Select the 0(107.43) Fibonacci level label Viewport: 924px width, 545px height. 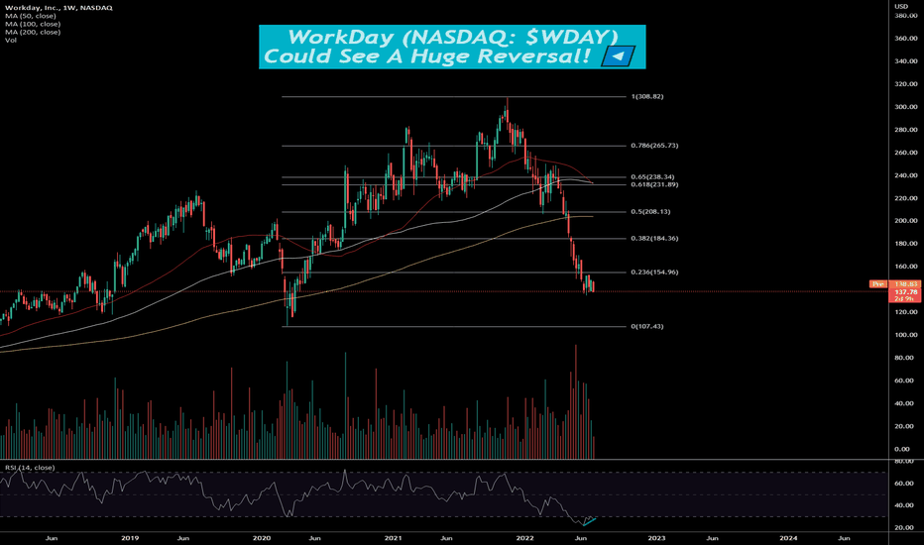647,326
